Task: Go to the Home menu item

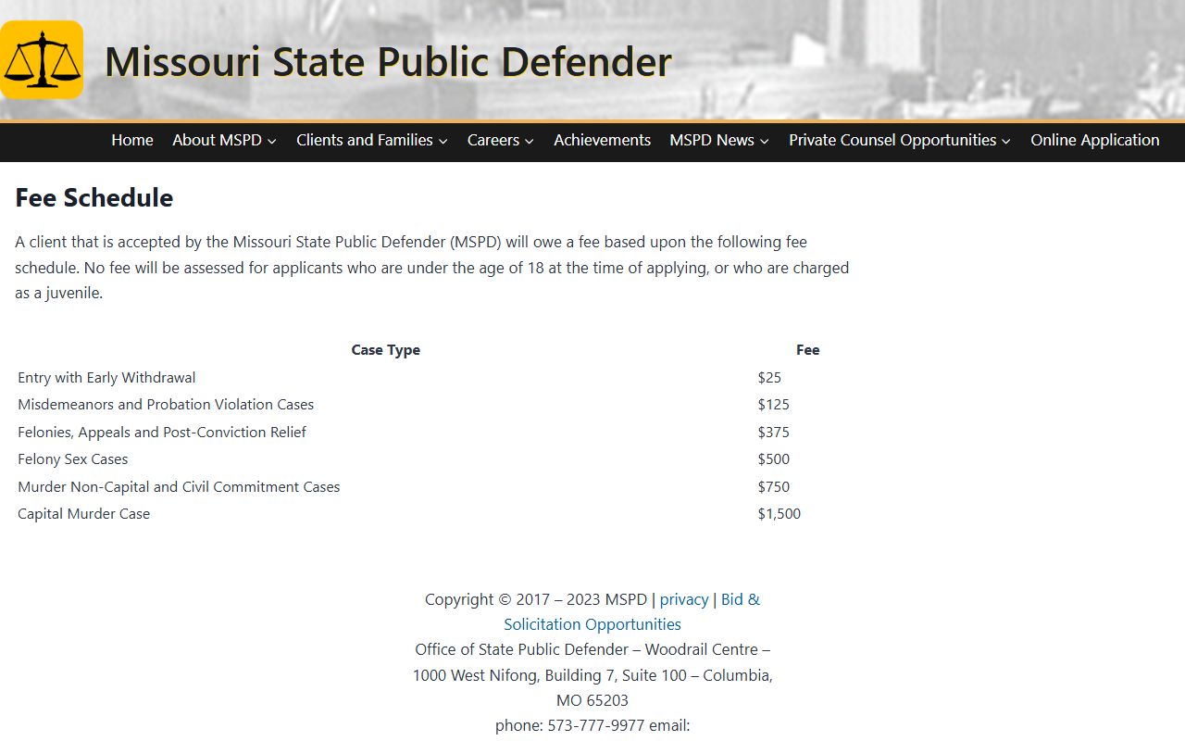Action: pos(132,140)
